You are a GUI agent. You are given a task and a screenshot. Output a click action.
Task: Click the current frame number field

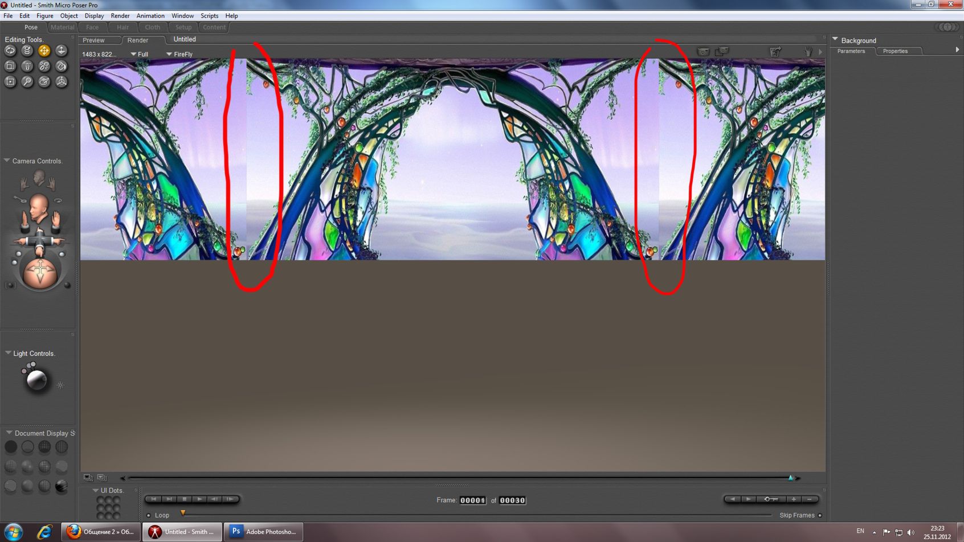pos(473,500)
